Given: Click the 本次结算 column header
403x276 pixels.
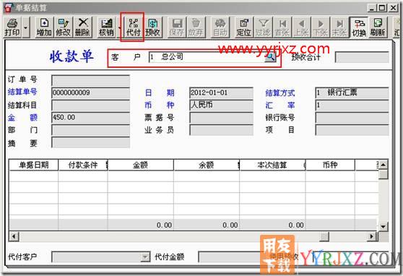Looking at the screenshot, I should point(272,165).
